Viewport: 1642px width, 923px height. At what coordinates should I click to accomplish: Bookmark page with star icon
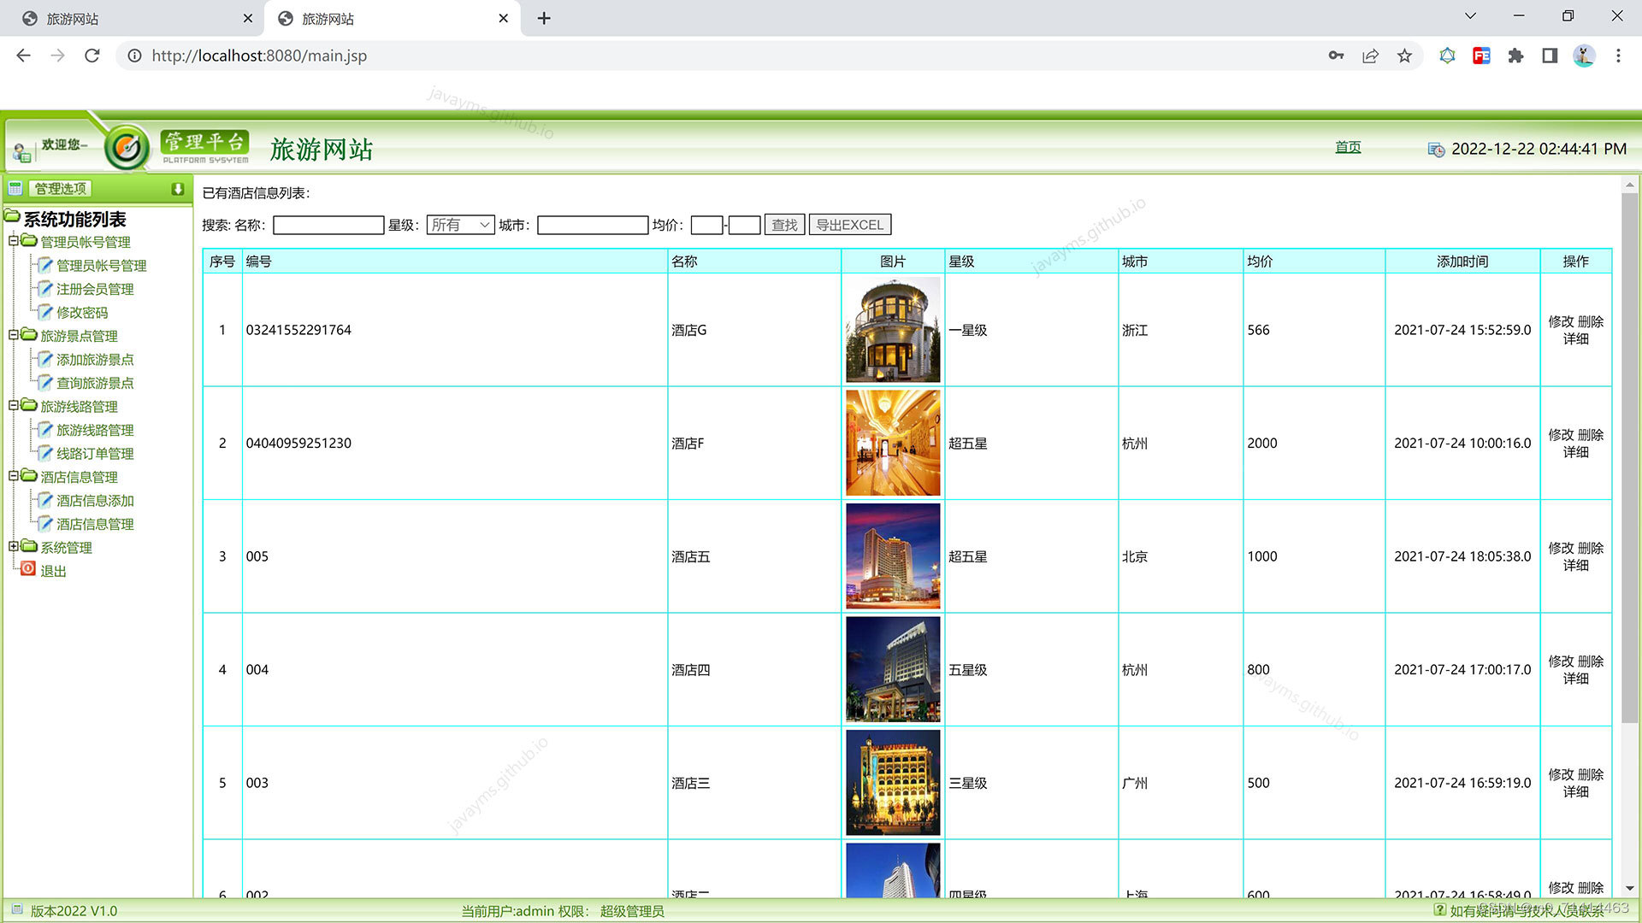(x=1404, y=56)
